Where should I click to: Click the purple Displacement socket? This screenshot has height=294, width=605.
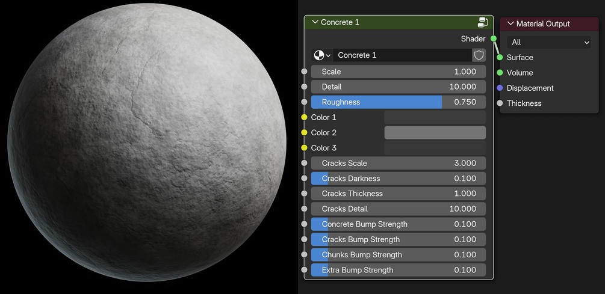[500, 88]
